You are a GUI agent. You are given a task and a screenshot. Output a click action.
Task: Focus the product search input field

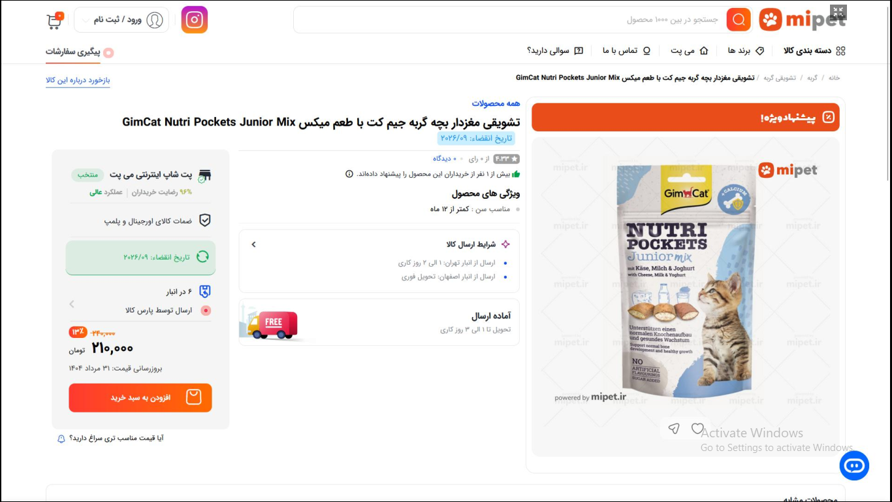(509, 20)
